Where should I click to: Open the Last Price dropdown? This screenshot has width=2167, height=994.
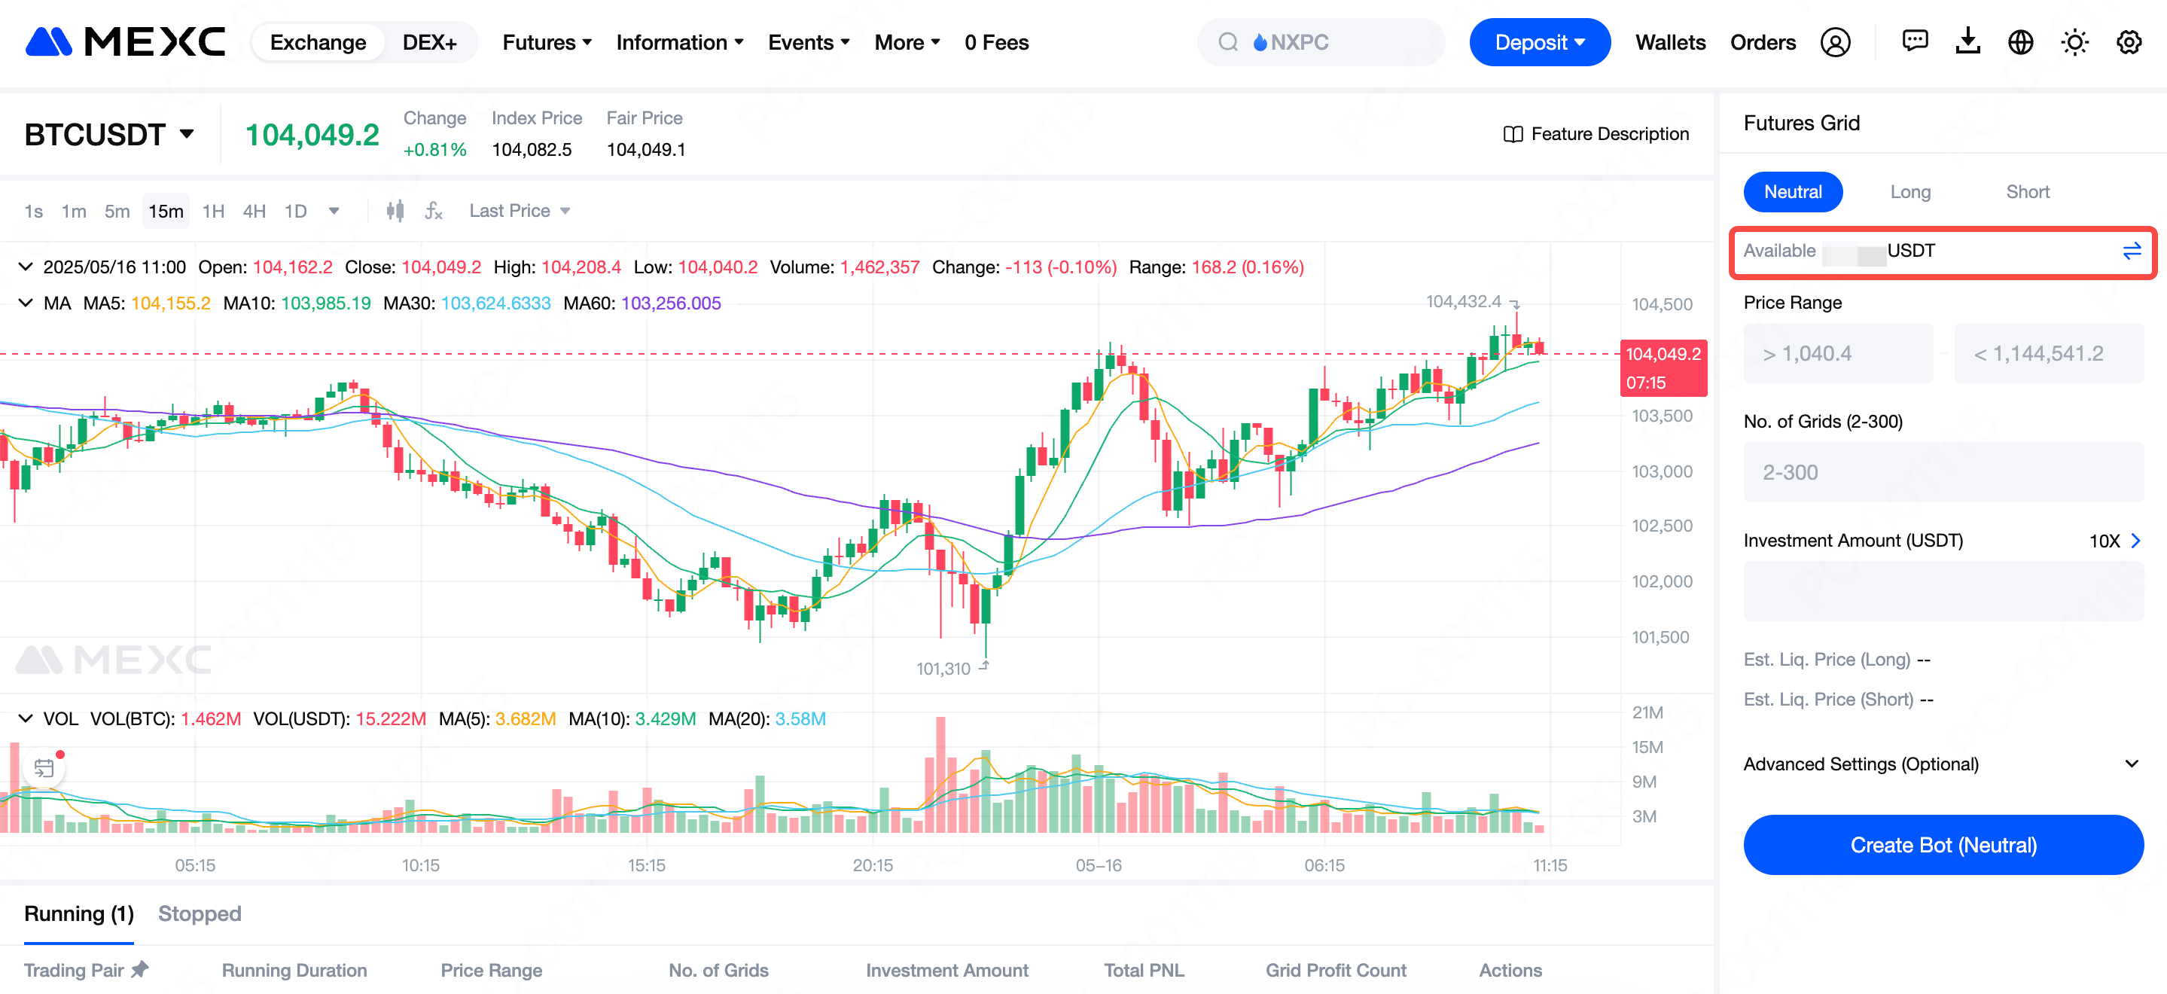[519, 210]
